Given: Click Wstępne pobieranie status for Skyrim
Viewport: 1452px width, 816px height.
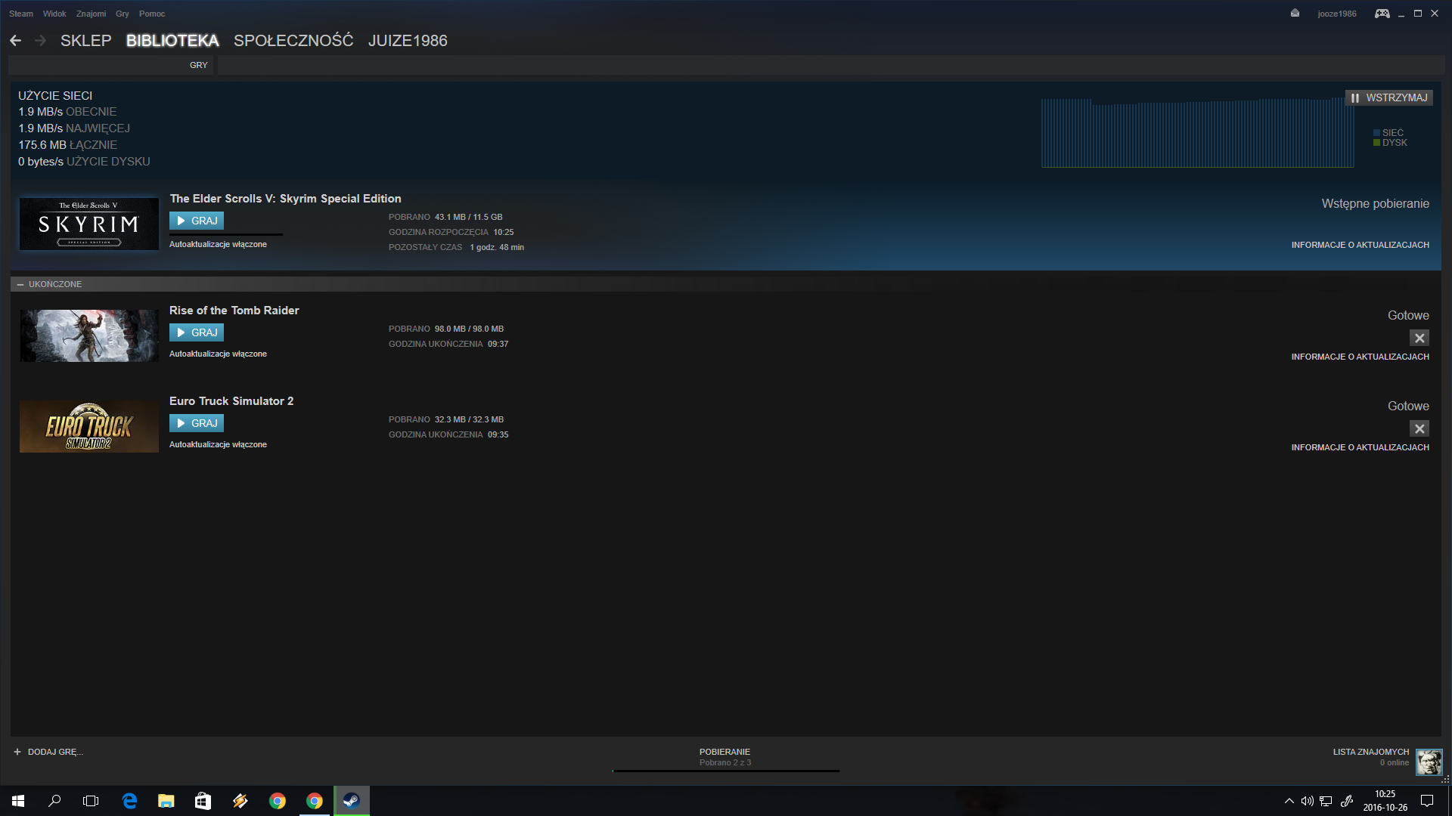Looking at the screenshot, I should [1375, 204].
